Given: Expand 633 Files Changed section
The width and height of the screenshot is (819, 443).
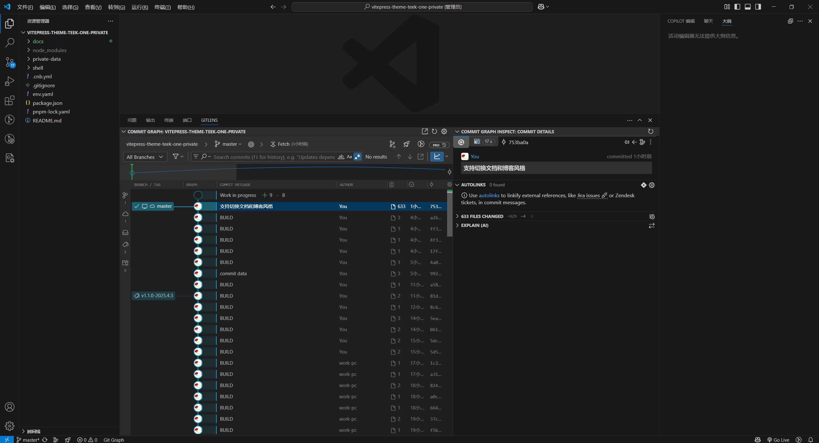Looking at the screenshot, I should point(482,216).
